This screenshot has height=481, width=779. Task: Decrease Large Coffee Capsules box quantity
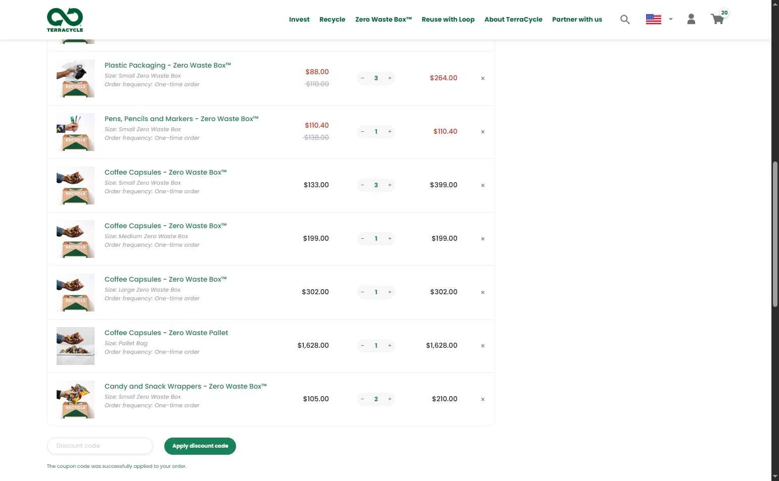[x=362, y=292]
